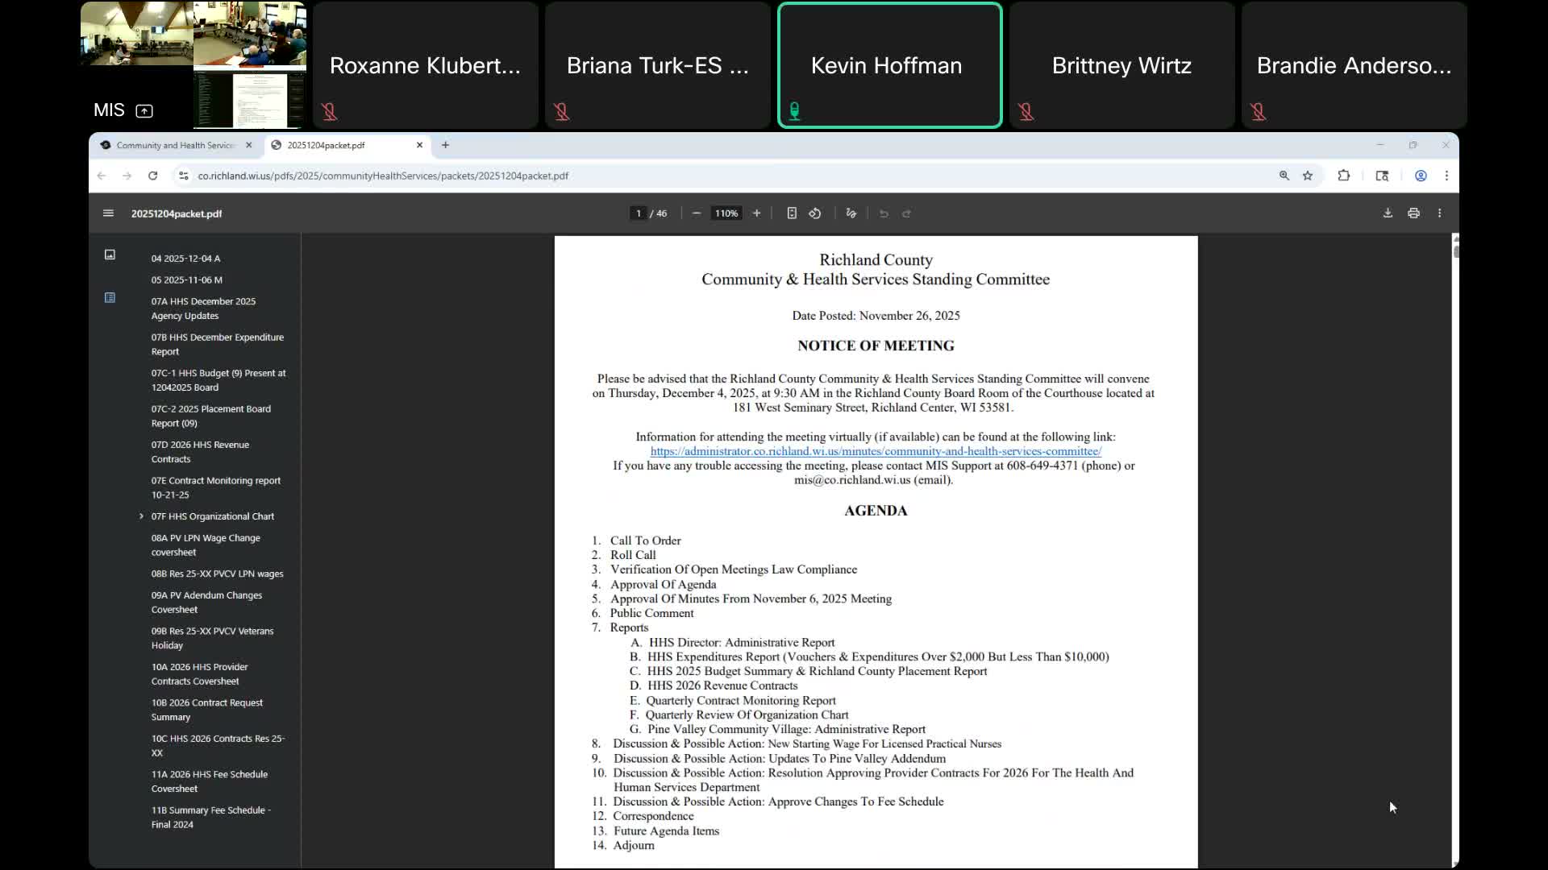Open the PDF draw annotation tool
1548x870 pixels.
point(851,213)
